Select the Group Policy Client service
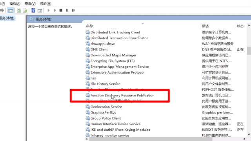The height and width of the screenshot is (141, 251). coord(105,118)
